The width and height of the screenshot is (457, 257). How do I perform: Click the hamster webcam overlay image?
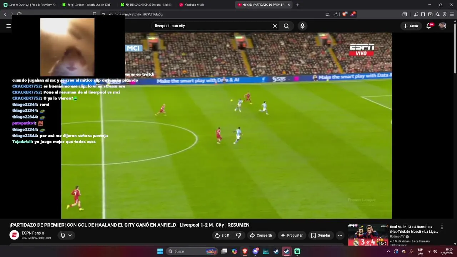click(x=67, y=47)
